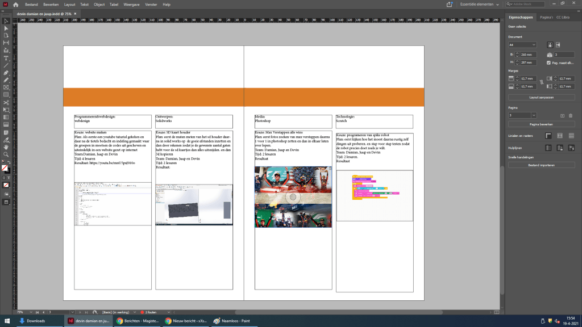Viewport: 582px width, 327px height.
Task: Toggle the margins link chain icon
Action: [541, 82]
